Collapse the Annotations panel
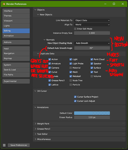The width and height of the screenshot is (128, 150). point(35,107)
